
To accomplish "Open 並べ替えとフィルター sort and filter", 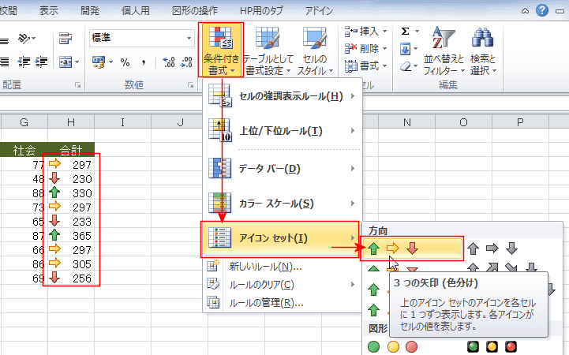I will (444, 50).
